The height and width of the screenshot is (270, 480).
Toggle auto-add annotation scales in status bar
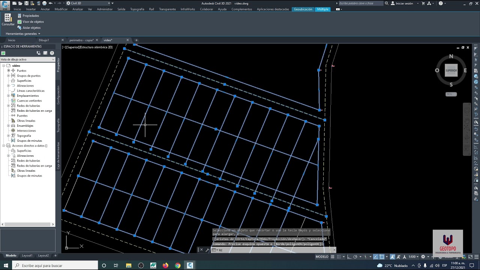(399, 257)
